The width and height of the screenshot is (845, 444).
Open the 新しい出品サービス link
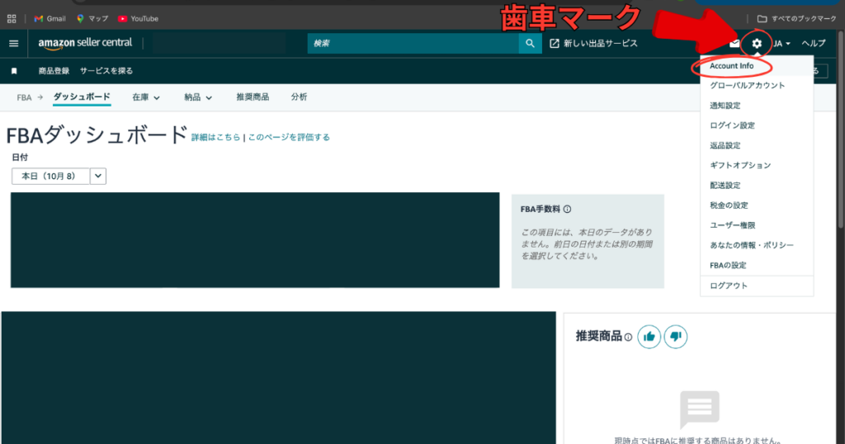click(x=594, y=43)
